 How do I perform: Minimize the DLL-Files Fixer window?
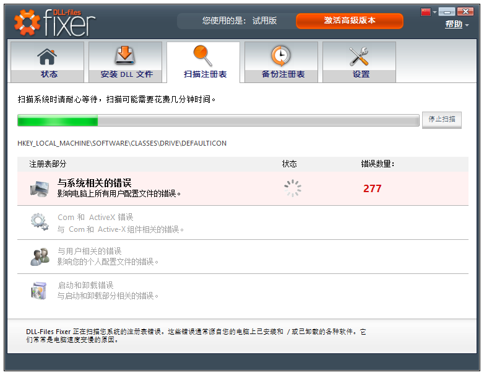[447, 12]
